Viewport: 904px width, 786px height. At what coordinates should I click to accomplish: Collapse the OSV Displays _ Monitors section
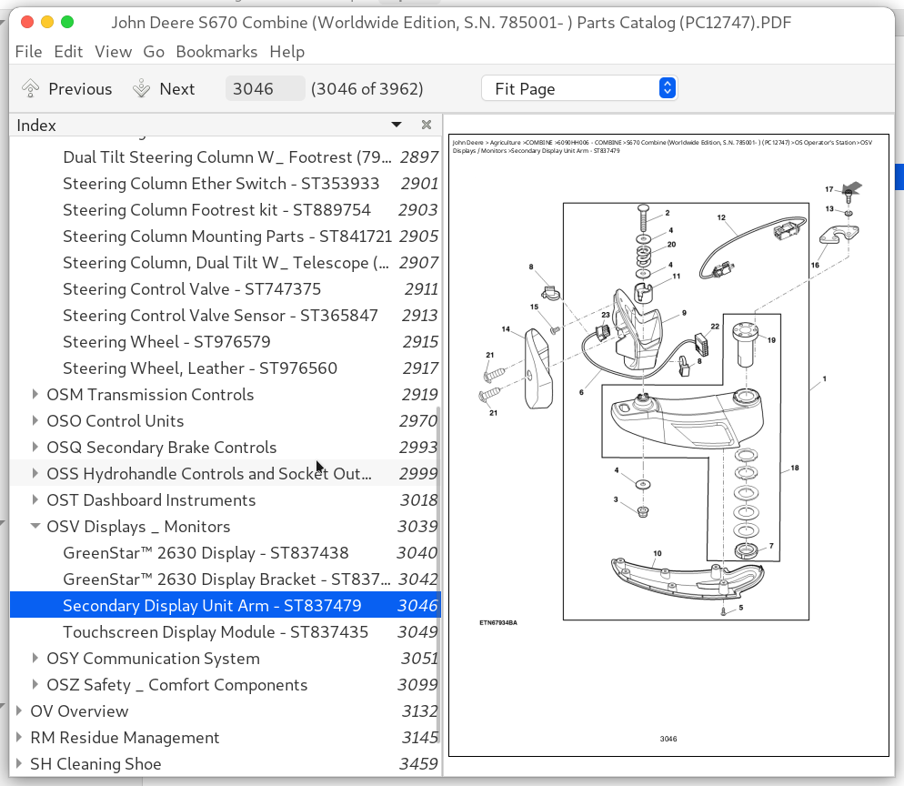pos(35,527)
